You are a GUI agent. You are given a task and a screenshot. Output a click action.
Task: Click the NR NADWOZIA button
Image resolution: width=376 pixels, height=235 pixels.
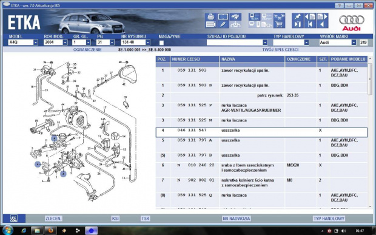coord(236,219)
